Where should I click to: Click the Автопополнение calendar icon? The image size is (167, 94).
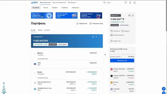[x=111, y=35]
